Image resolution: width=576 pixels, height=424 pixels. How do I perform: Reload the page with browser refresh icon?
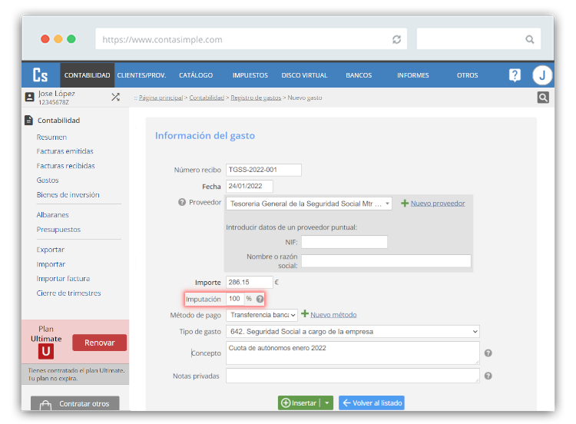point(396,39)
